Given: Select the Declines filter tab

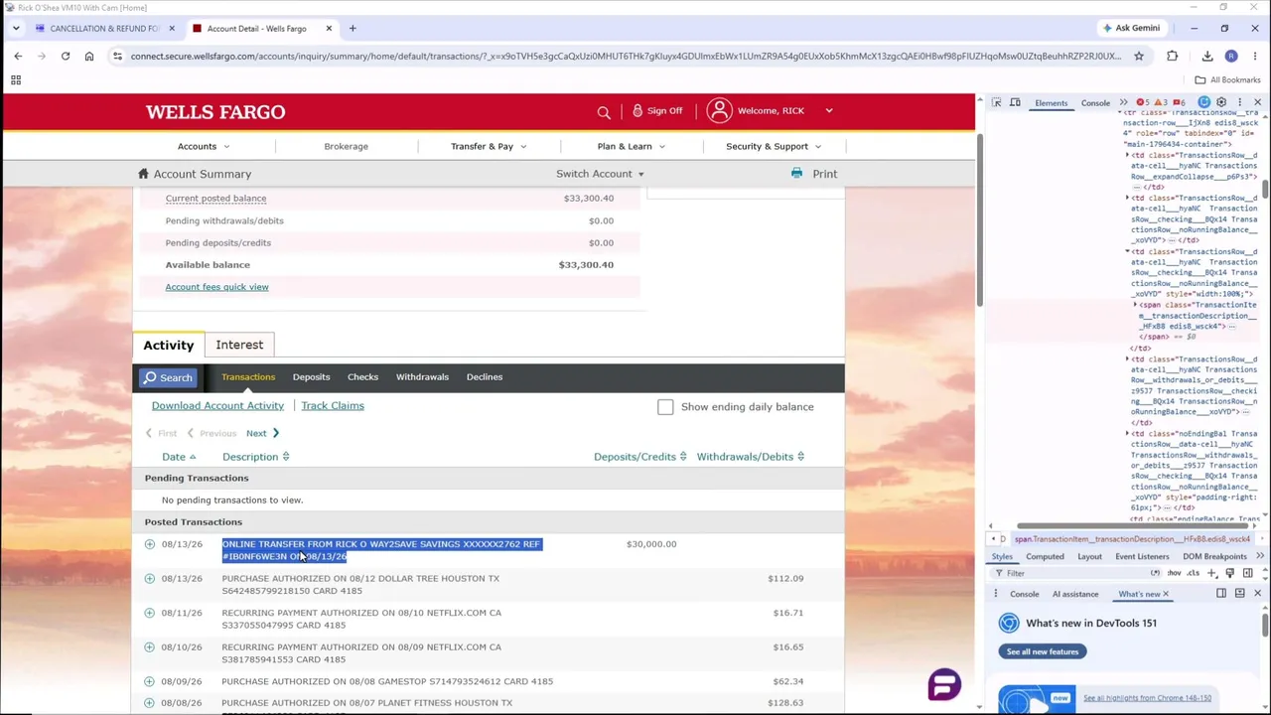Looking at the screenshot, I should [x=485, y=377].
